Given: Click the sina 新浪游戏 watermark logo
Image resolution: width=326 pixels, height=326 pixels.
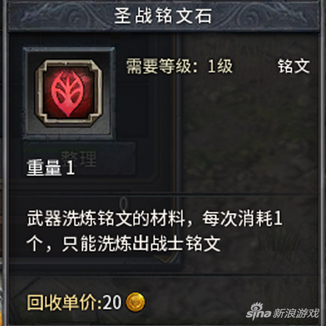Looking at the screenshot, I should (282, 311).
